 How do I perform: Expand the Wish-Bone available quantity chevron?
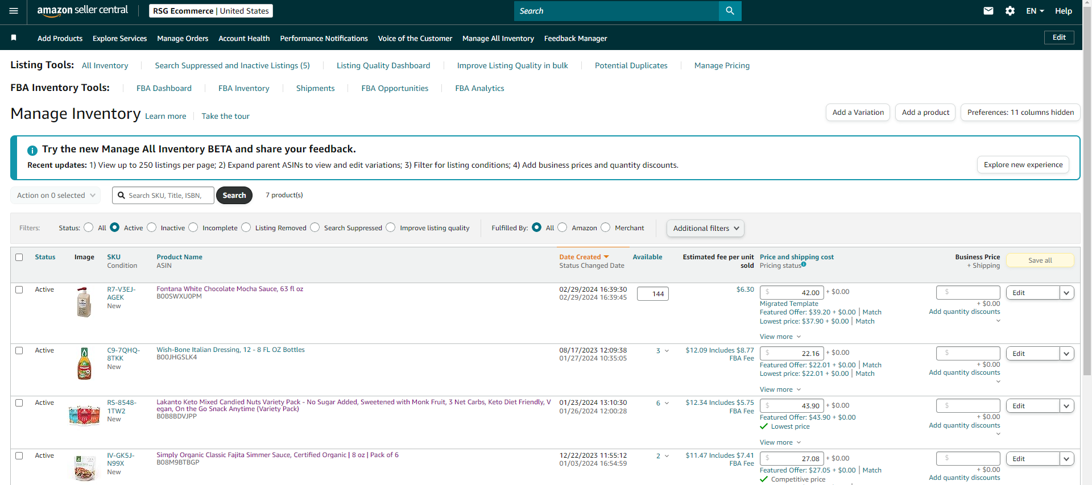click(667, 351)
